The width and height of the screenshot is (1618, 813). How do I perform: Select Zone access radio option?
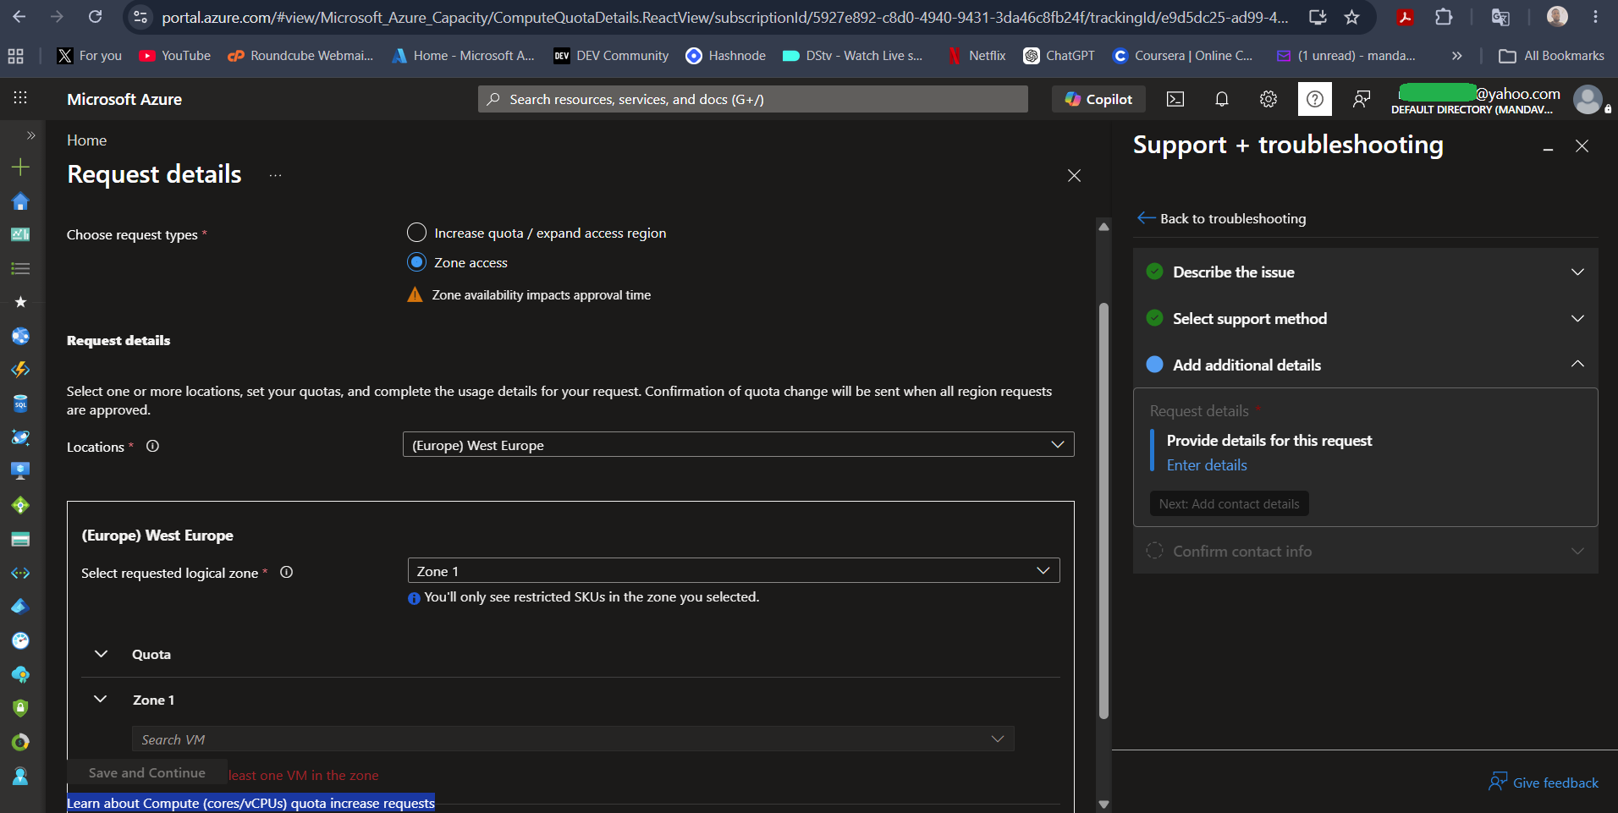click(x=416, y=262)
